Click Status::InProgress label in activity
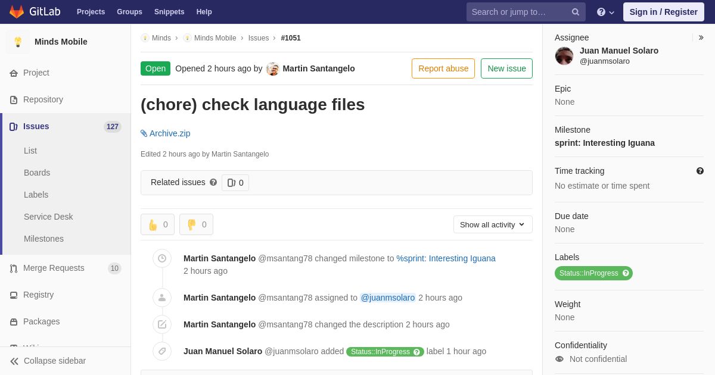This screenshot has height=375, width=715. (x=385, y=352)
